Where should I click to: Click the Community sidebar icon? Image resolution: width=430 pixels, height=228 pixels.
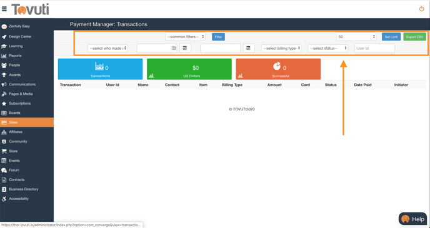(4, 141)
